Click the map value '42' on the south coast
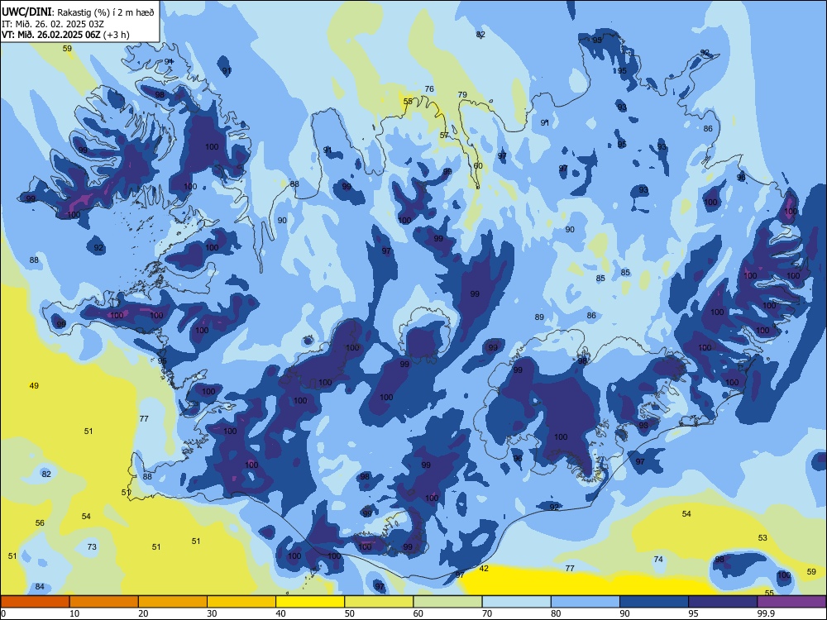The height and width of the screenshot is (620, 827). tap(484, 568)
